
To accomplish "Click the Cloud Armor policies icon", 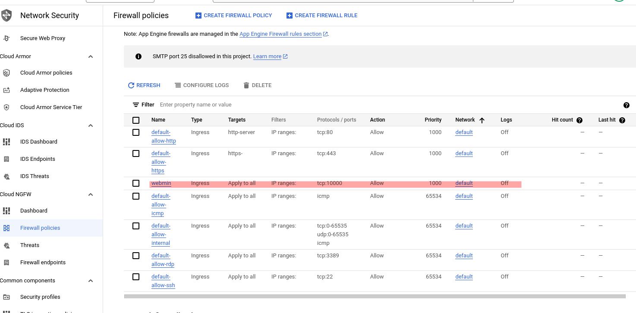I will click(6, 73).
